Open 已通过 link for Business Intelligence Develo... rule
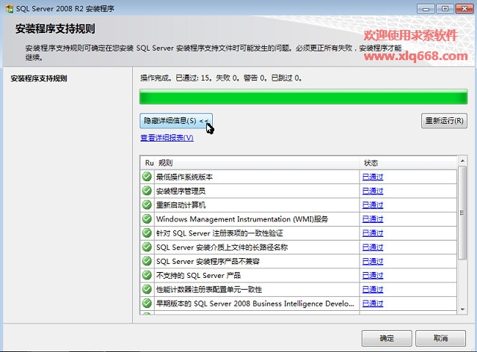This screenshot has height=352, width=477. 373,304
